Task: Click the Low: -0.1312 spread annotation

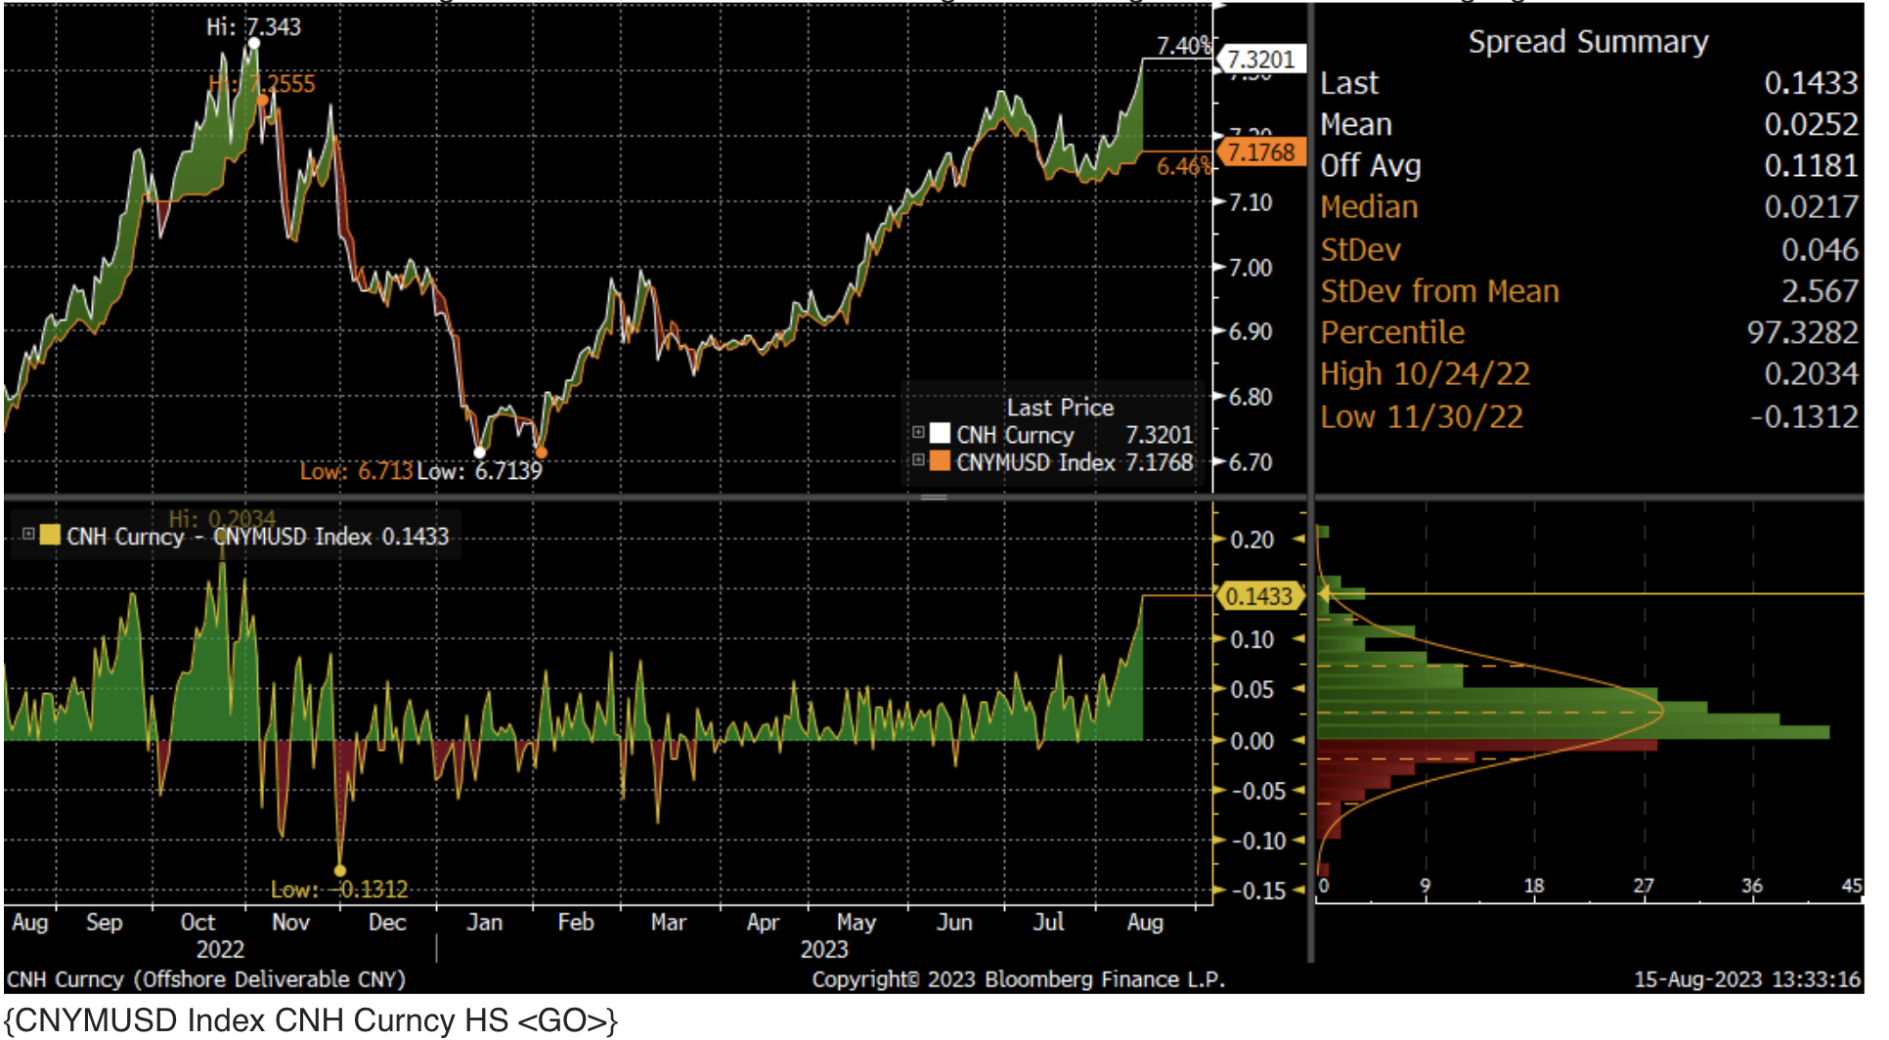Action: tap(339, 889)
